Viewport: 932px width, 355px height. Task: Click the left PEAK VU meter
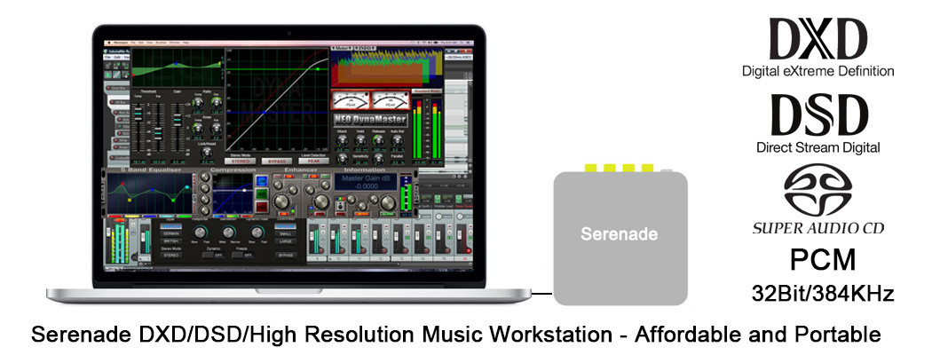point(350,100)
